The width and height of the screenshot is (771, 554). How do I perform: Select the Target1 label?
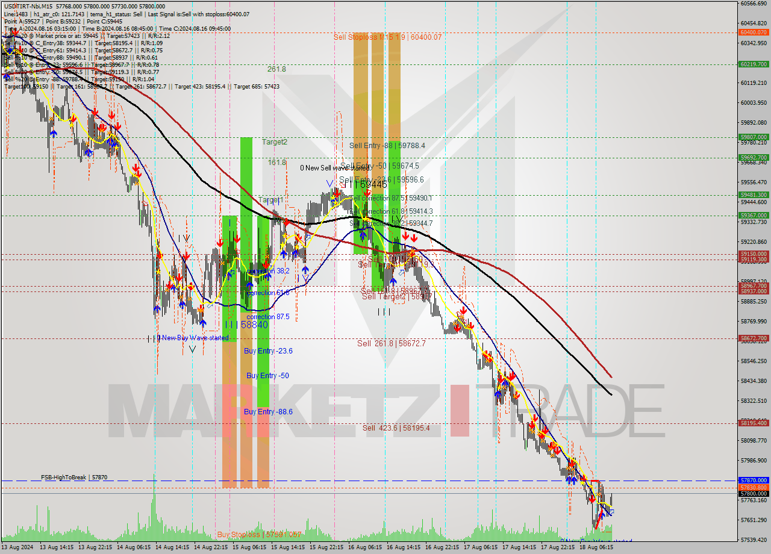click(270, 200)
